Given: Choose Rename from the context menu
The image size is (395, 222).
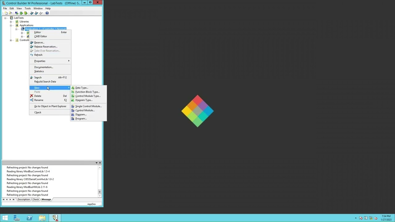Looking at the screenshot, I should pyautogui.click(x=50, y=100).
